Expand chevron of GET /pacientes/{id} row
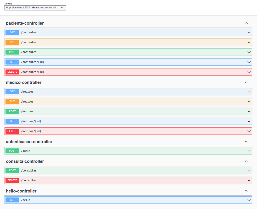 pos(249,62)
